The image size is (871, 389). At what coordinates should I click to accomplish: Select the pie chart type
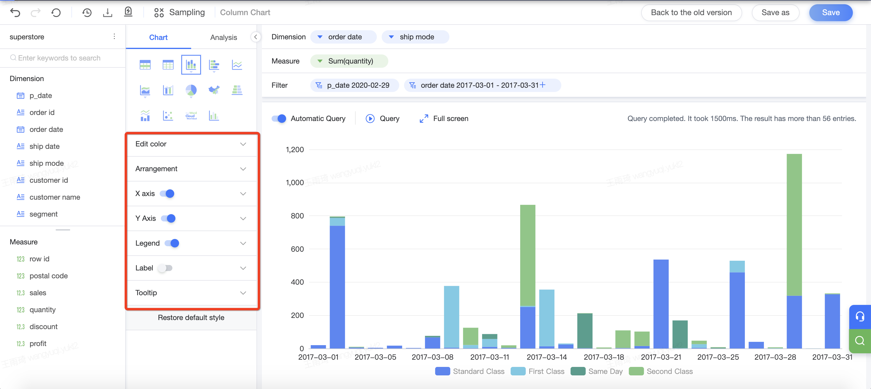click(191, 90)
